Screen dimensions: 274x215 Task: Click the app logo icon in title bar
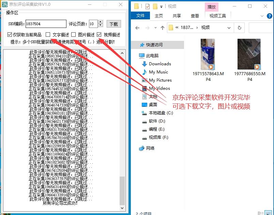click(x=4, y=4)
